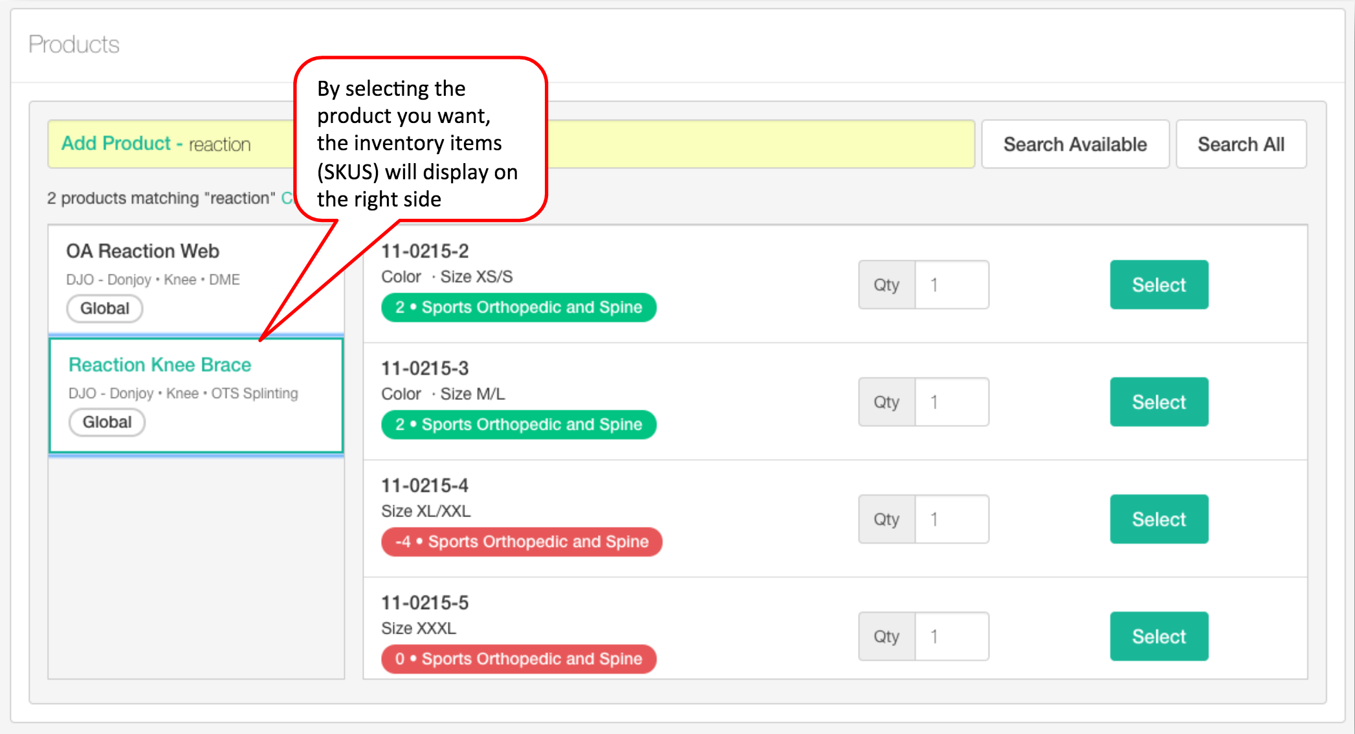Click green stock badge for 11-0215-2

click(518, 307)
